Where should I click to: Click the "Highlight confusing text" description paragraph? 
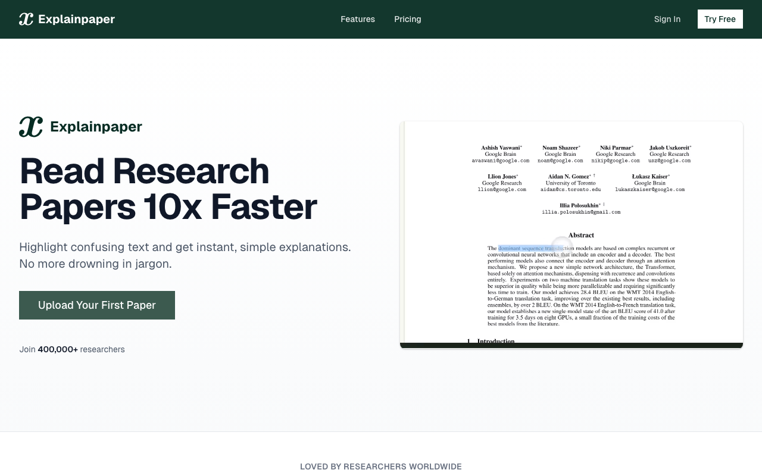[185, 255]
